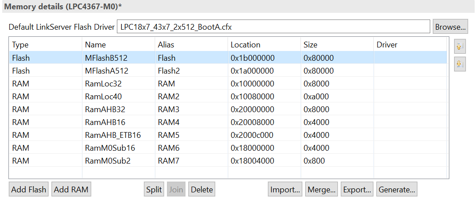The height and width of the screenshot is (203, 476).
Task: Click the RAM6 alias cell
Action: [191, 148]
